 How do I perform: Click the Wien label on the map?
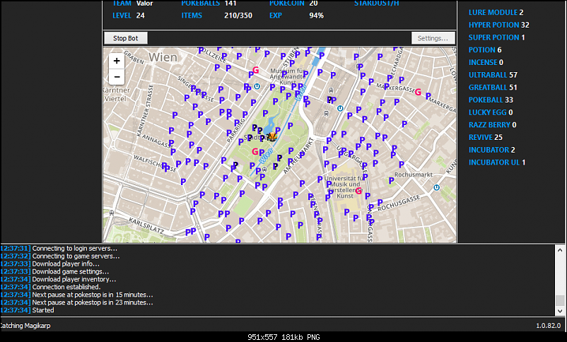163,57
